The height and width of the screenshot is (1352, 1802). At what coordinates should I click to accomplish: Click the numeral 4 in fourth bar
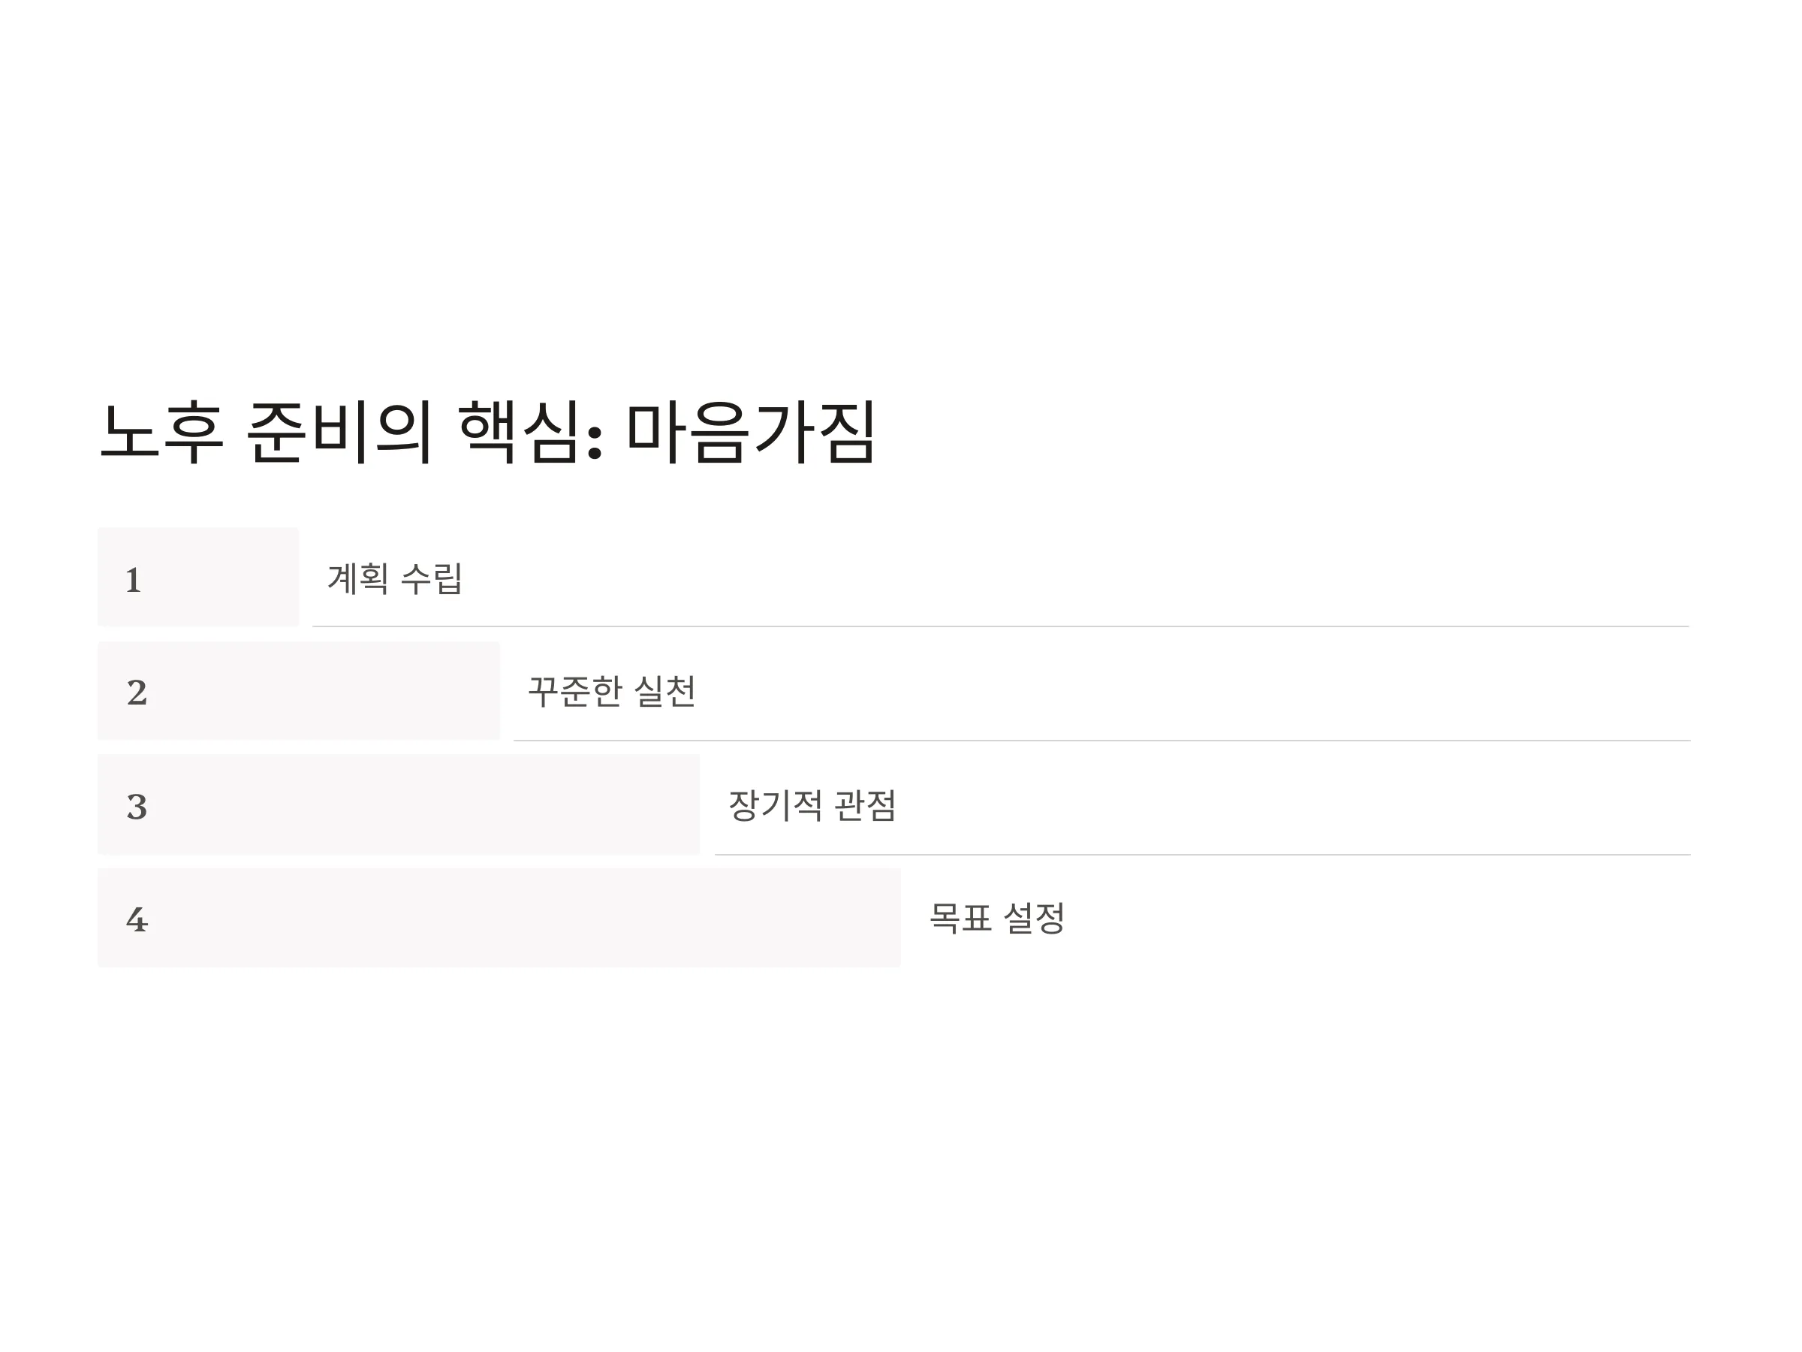pyautogui.click(x=137, y=920)
